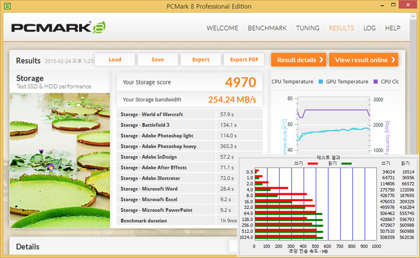The height and width of the screenshot is (258, 420).
Task: Click the water lily Storage thumbnail image
Action: [x=60, y=160]
